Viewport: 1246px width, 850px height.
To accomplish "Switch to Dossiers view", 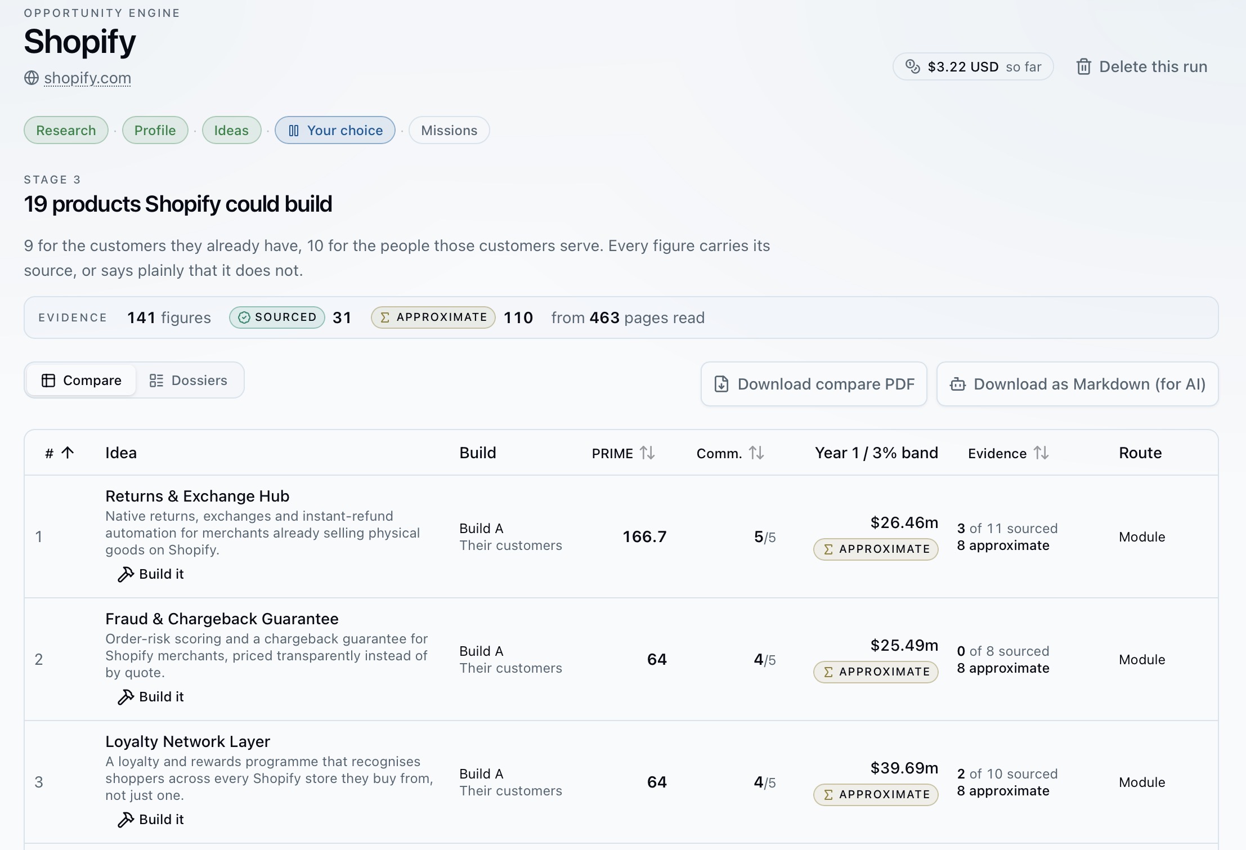I will (x=189, y=381).
